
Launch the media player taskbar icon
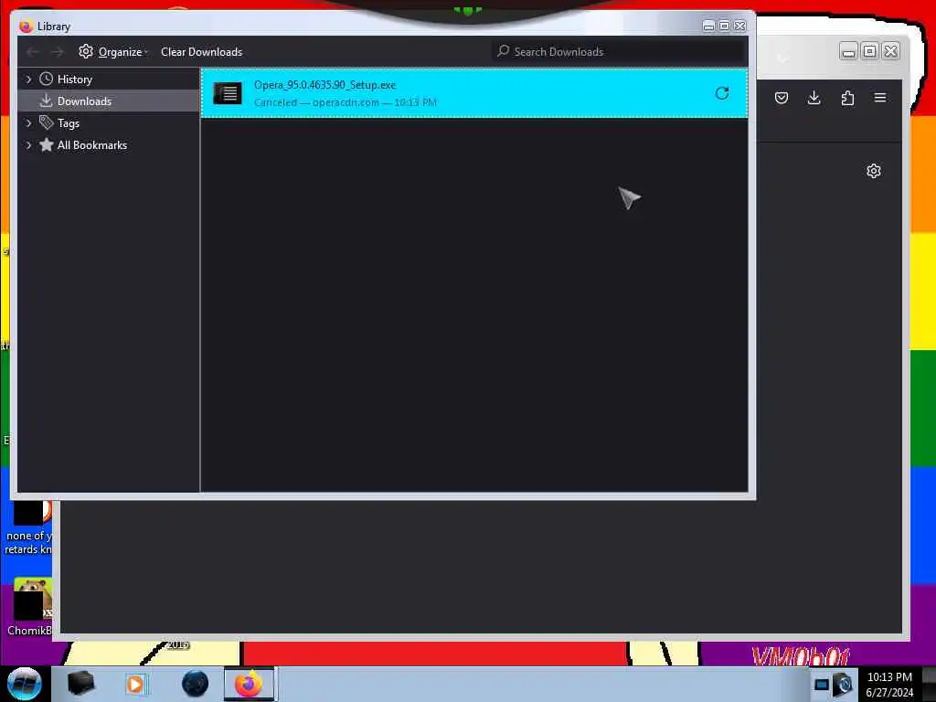[x=135, y=684]
